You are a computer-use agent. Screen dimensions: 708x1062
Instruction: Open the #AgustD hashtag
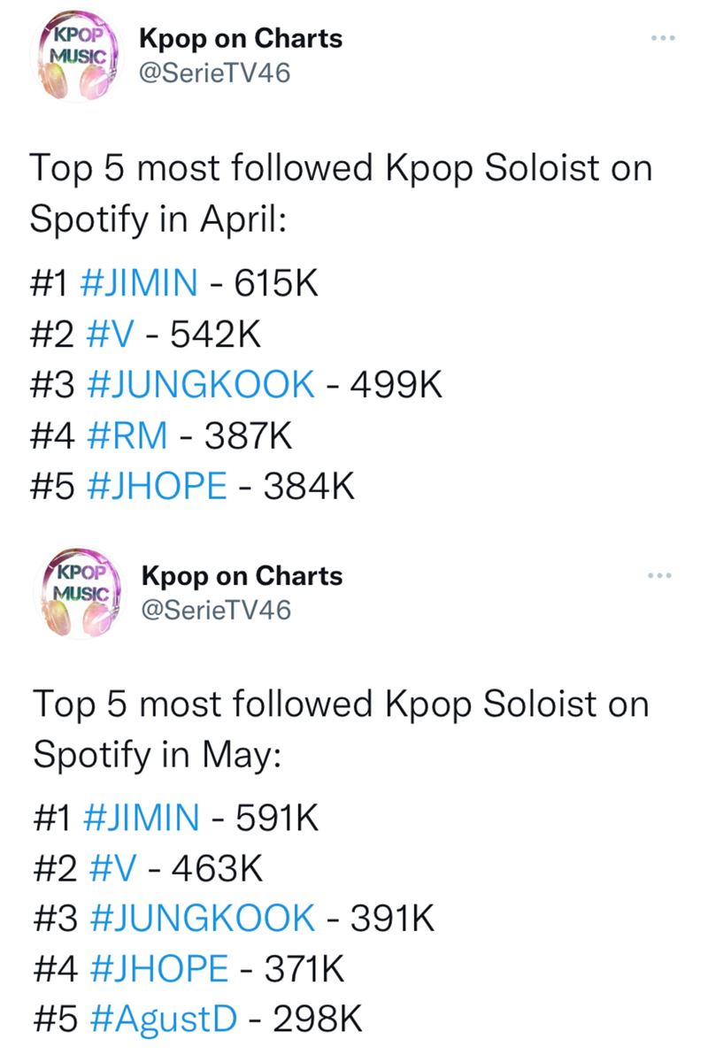point(163,1020)
